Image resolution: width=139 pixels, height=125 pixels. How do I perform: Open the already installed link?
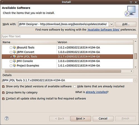[96, 92]
